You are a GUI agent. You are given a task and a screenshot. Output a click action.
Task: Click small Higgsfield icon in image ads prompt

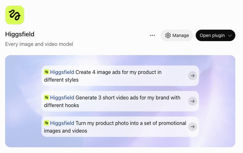(x=46, y=72)
